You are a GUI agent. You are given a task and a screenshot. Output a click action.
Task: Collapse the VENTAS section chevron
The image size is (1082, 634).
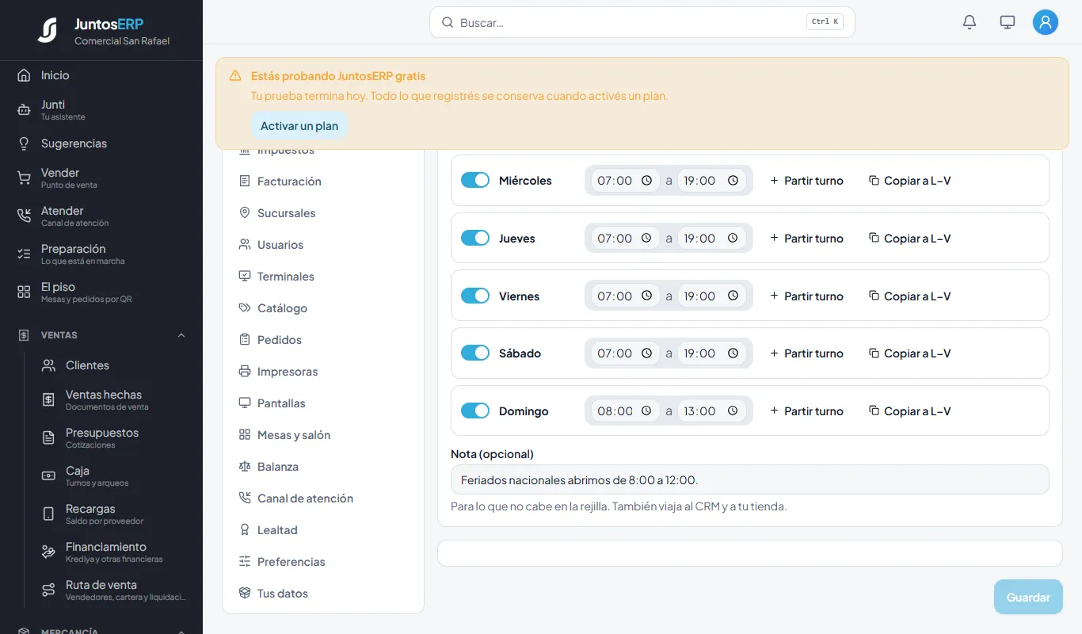point(181,335)
